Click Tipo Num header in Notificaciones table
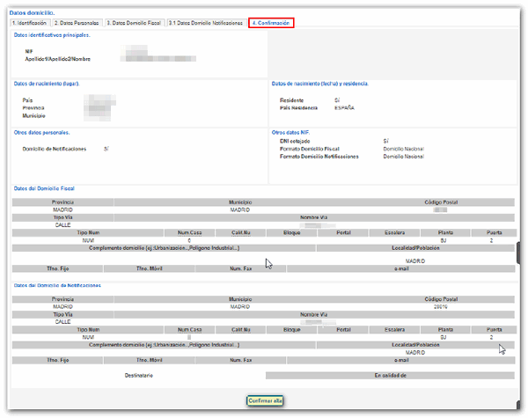The width and height of the screenshot is (528, 418). (x=88, y=330)
